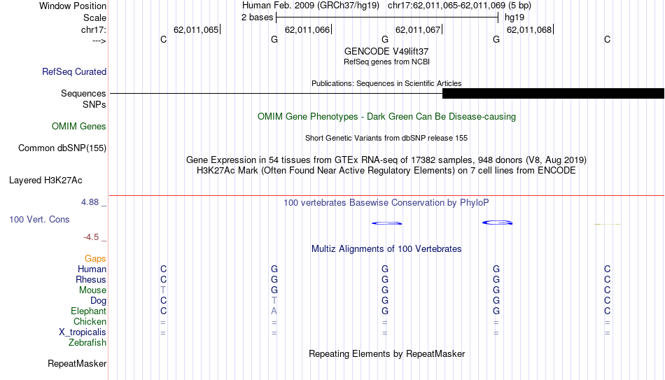Click the Mouse species label
This screenshot has width=665, height=380.
click(x=92, y=290)
